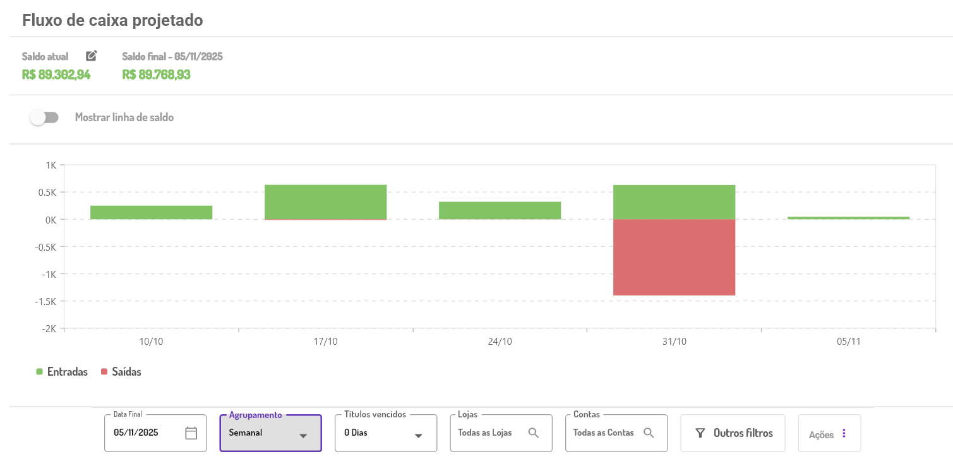Click the search icon in Contas field
The height and width of the screenshot is (466, 953).
coord(649,433)
